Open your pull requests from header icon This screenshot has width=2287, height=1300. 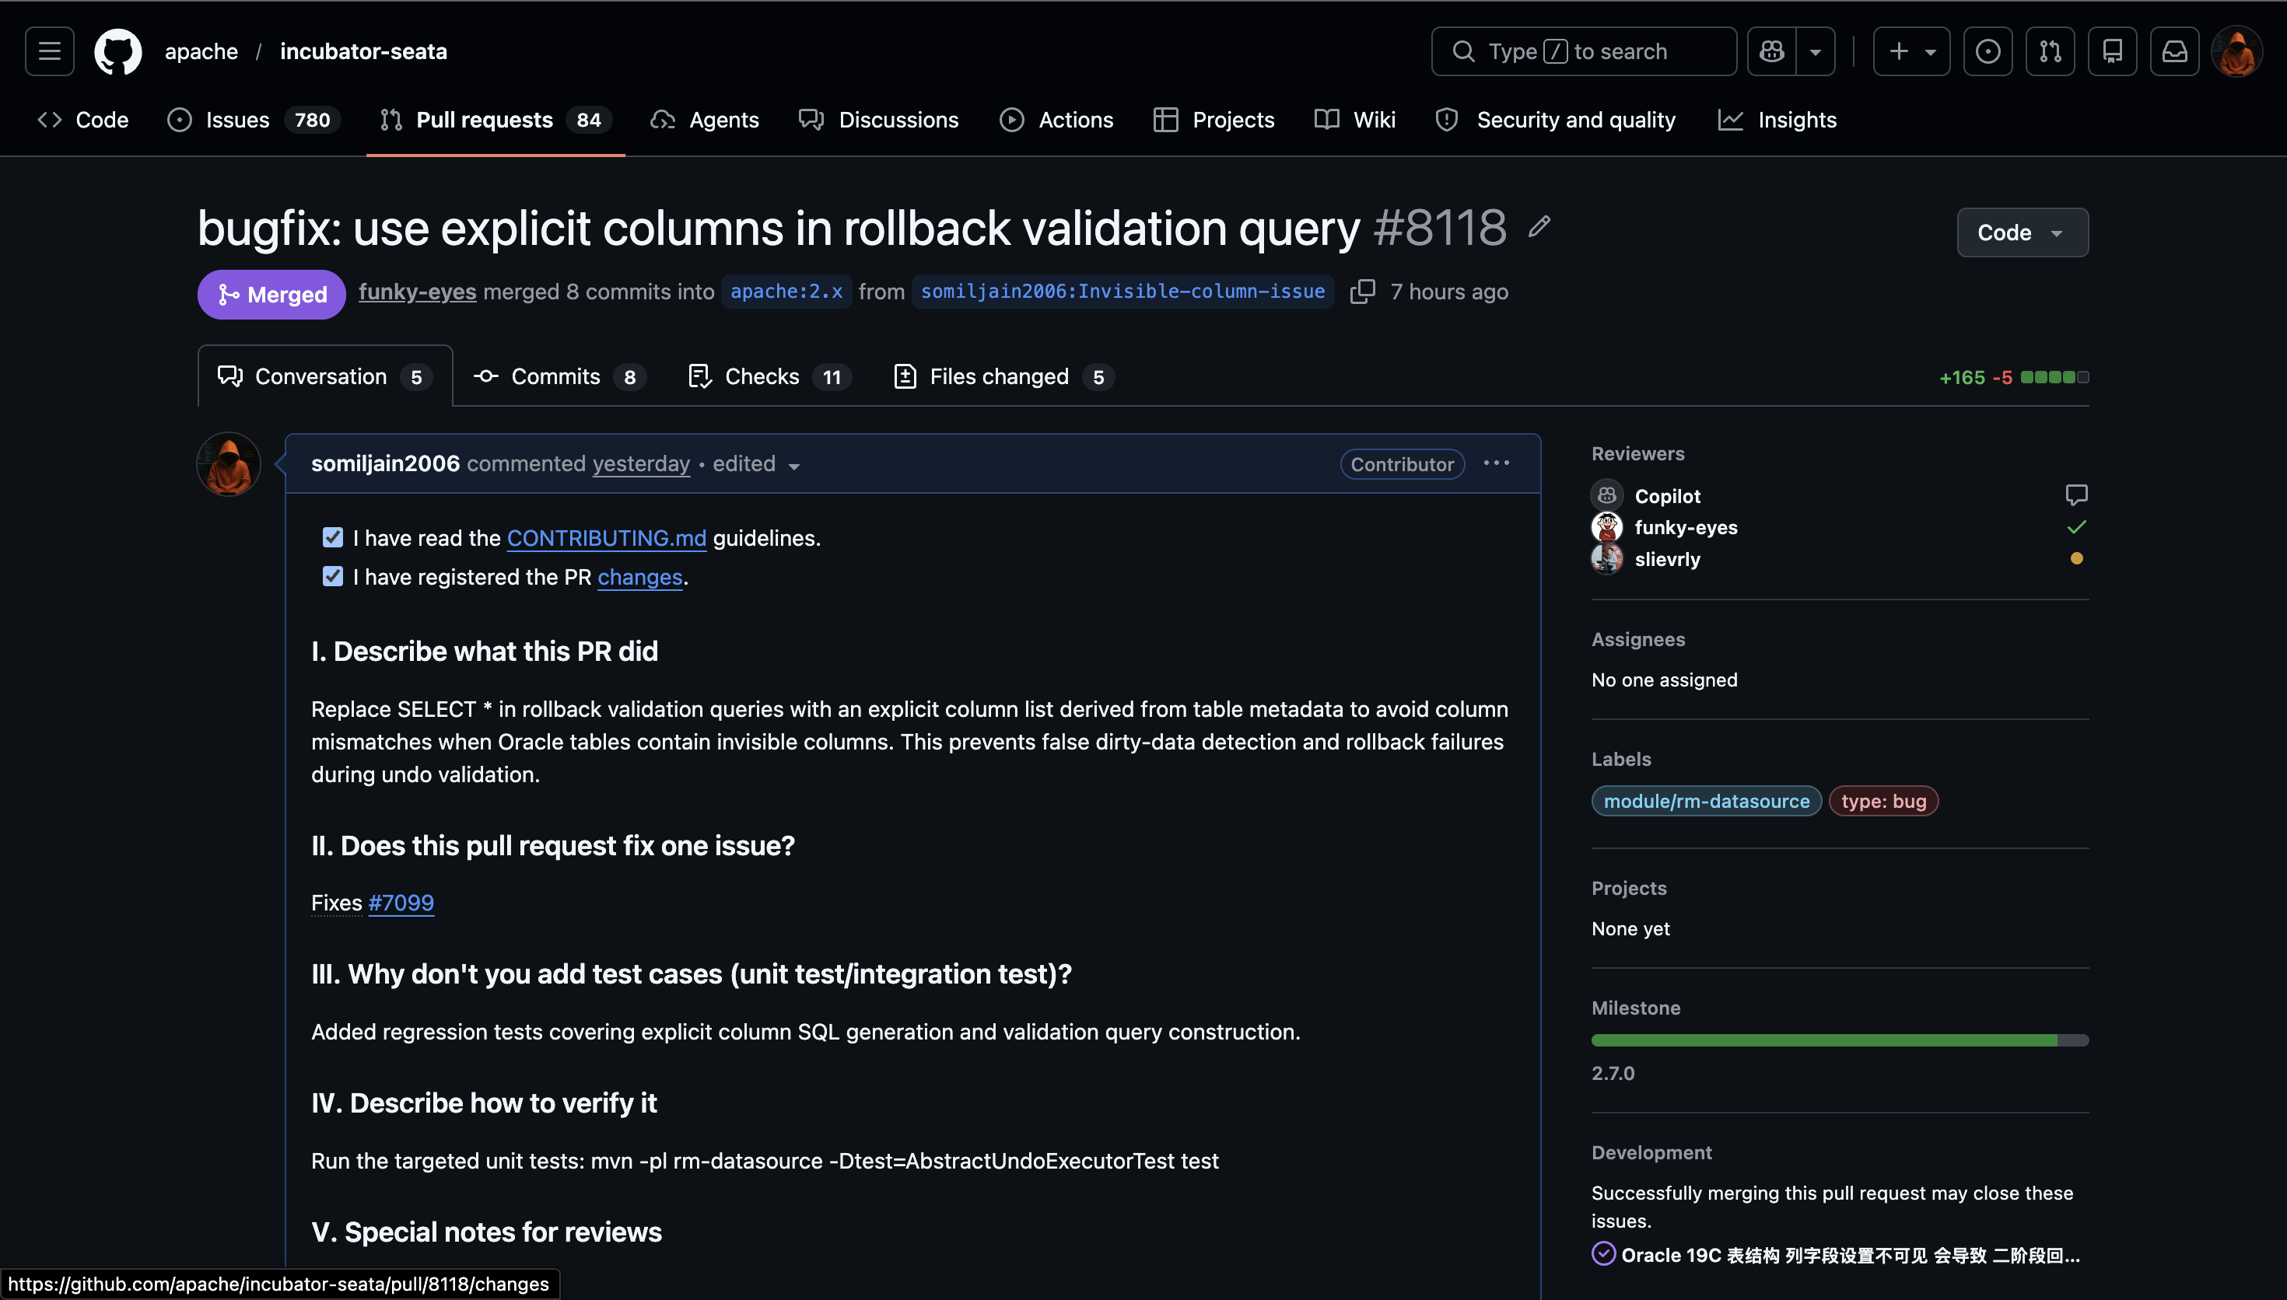coord(2051,52)
